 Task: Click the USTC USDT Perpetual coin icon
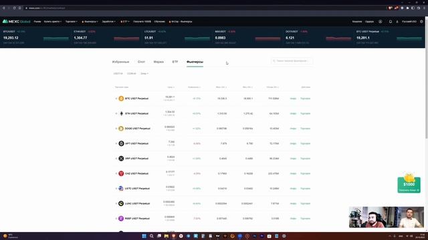[121, 188]
